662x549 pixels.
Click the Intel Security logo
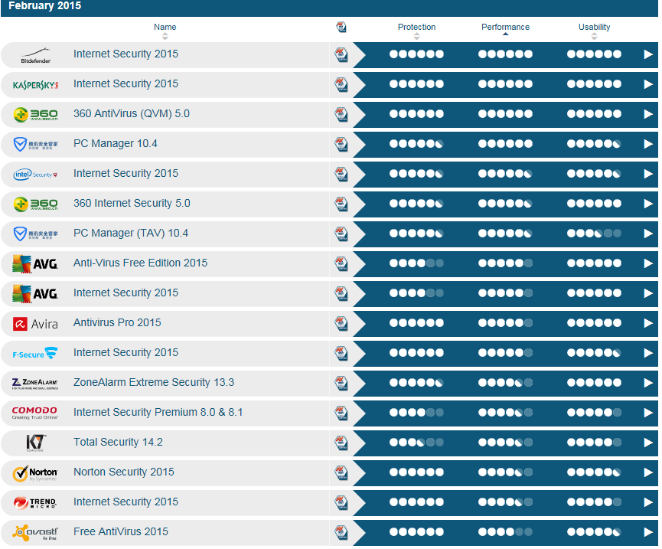(35, 175)
